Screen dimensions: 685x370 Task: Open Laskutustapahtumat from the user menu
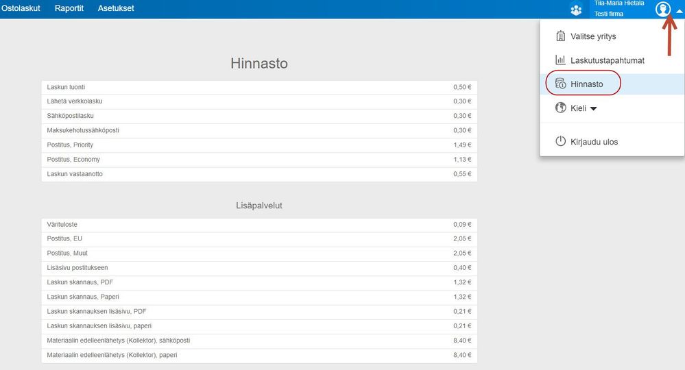(x=608, y=60)
